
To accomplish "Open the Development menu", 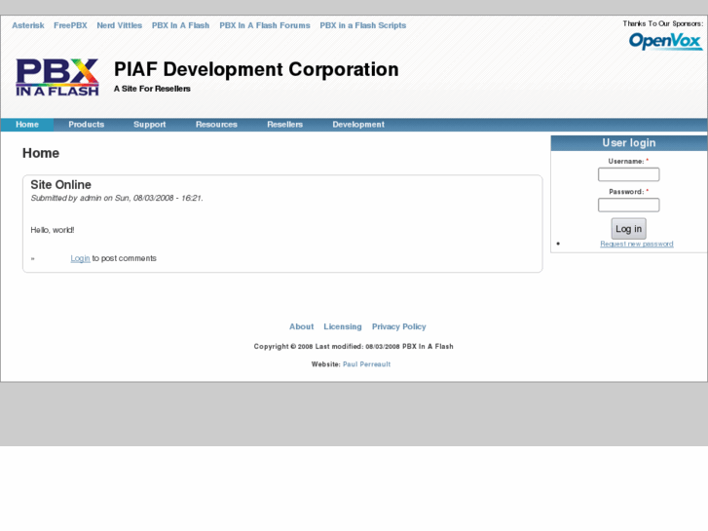I will point(358,125).
